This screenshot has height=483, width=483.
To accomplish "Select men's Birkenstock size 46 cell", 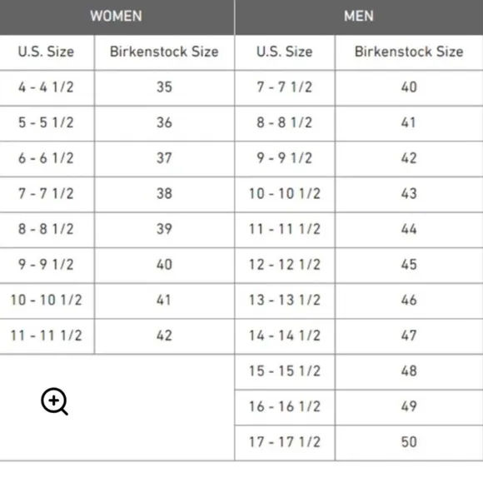I will [x=409, y=301].
